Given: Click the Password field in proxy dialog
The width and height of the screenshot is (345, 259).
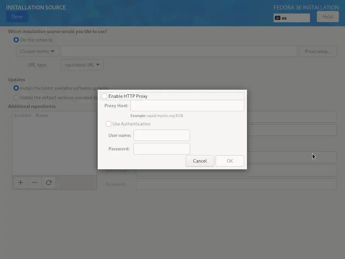Looking at the screenshot, I should coord(161,149).
